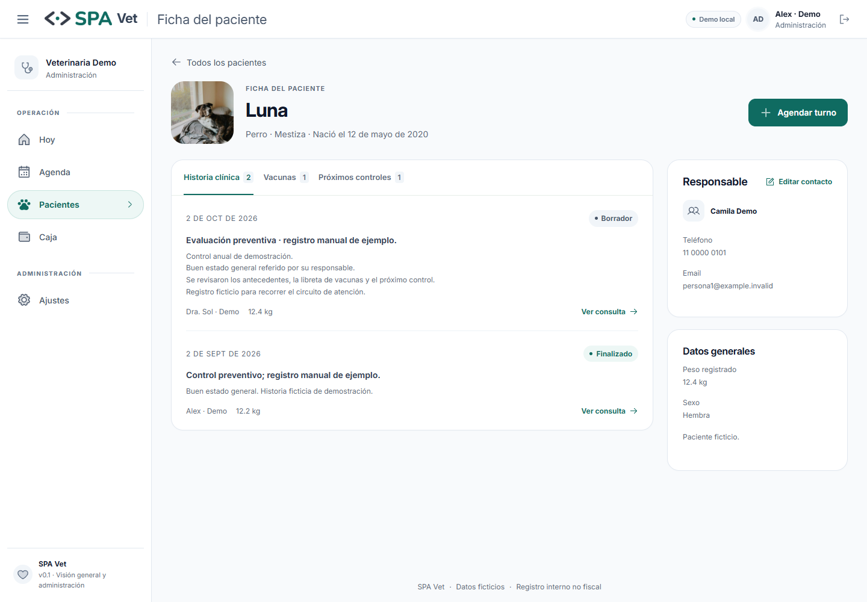Go back via Todos los pacientes
The height and width of the screenshot is (602, 867).
click(219, 63)
